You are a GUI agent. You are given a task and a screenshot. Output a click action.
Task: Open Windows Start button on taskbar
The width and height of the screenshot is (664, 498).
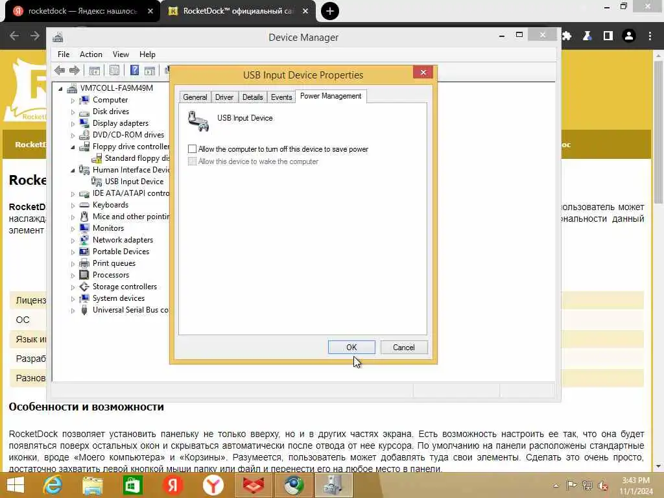(16, 485)
